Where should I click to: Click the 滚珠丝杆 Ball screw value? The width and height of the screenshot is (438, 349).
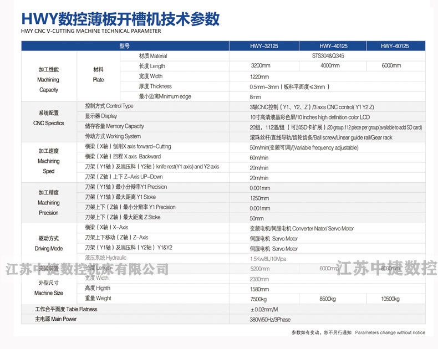[321, 137]
